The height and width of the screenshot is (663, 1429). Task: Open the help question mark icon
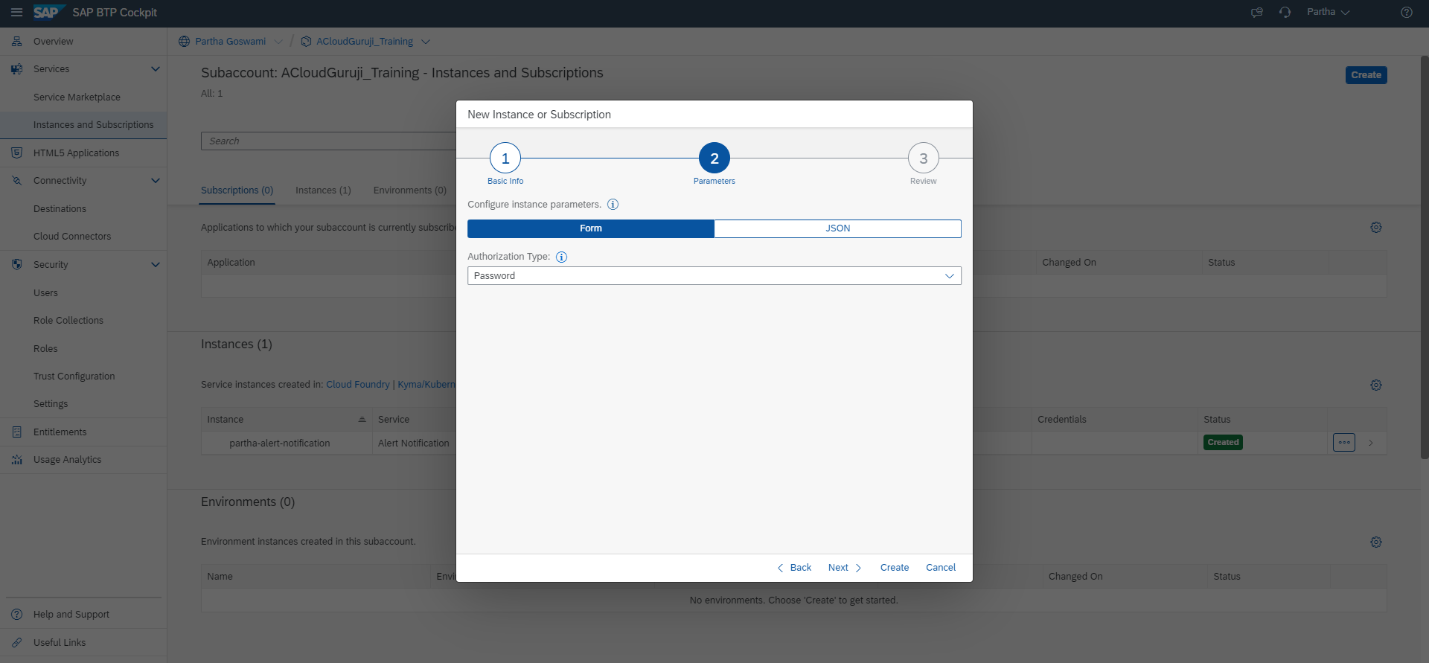[x=1406, y=13]
